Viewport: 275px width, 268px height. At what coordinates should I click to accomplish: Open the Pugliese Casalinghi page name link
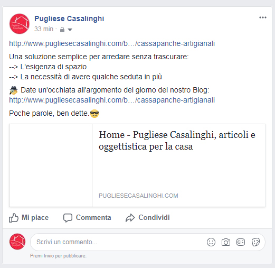[x=69, y=19]
